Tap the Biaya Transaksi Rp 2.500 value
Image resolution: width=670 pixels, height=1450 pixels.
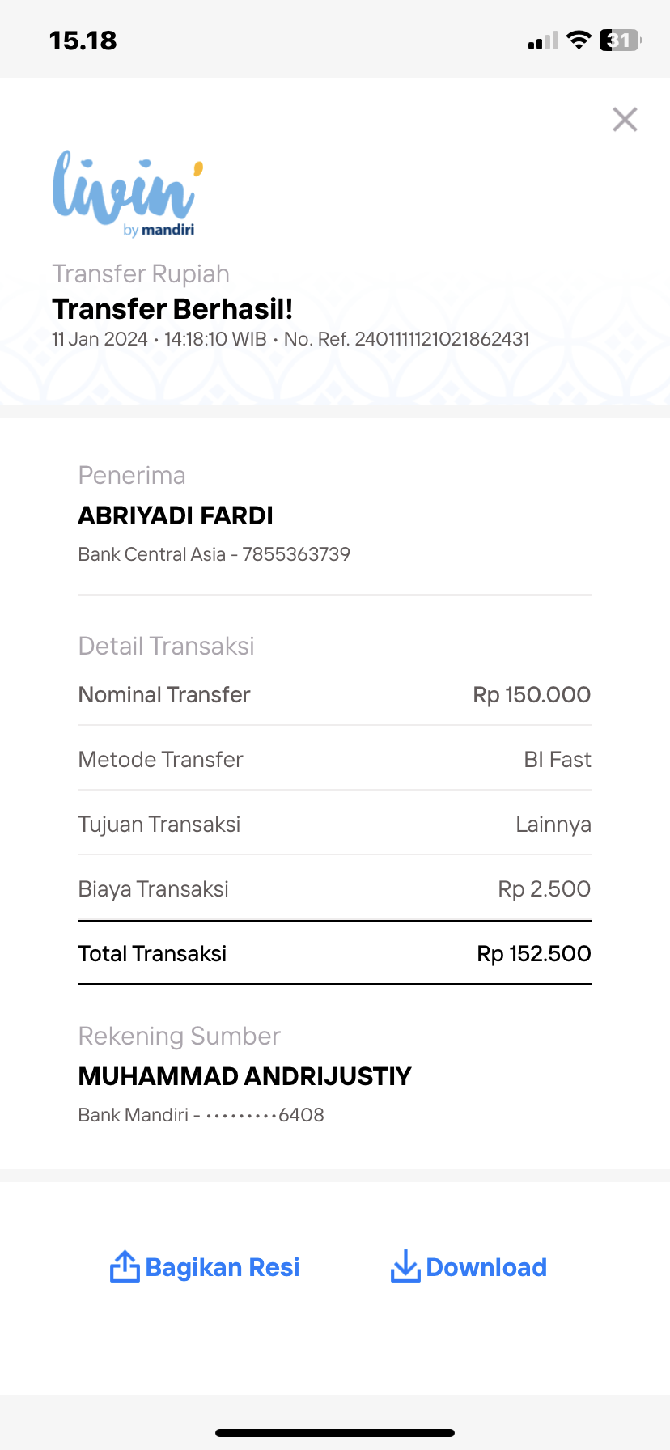point(545,888)
